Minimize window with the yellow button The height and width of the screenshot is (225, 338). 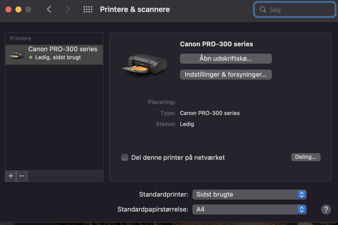(18, 10)
